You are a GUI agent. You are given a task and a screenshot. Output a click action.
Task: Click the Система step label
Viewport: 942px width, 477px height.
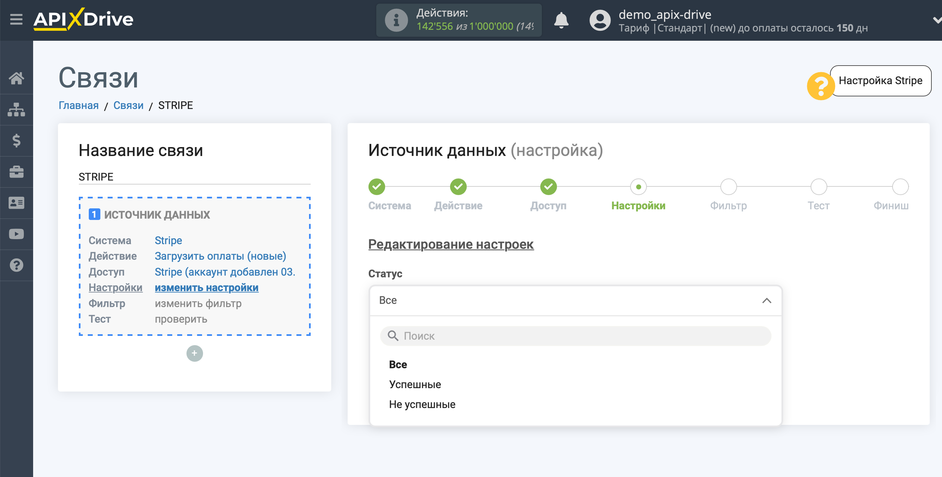coord(390,206)
